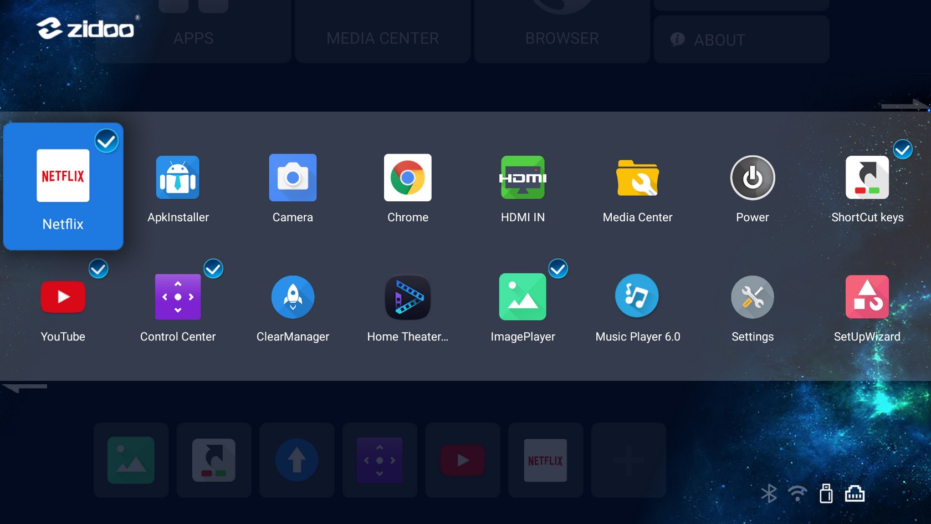Viewport: 931px width, 524px height.
Task: Open the ApkInstaller app icon
Action: coord(178,177)
